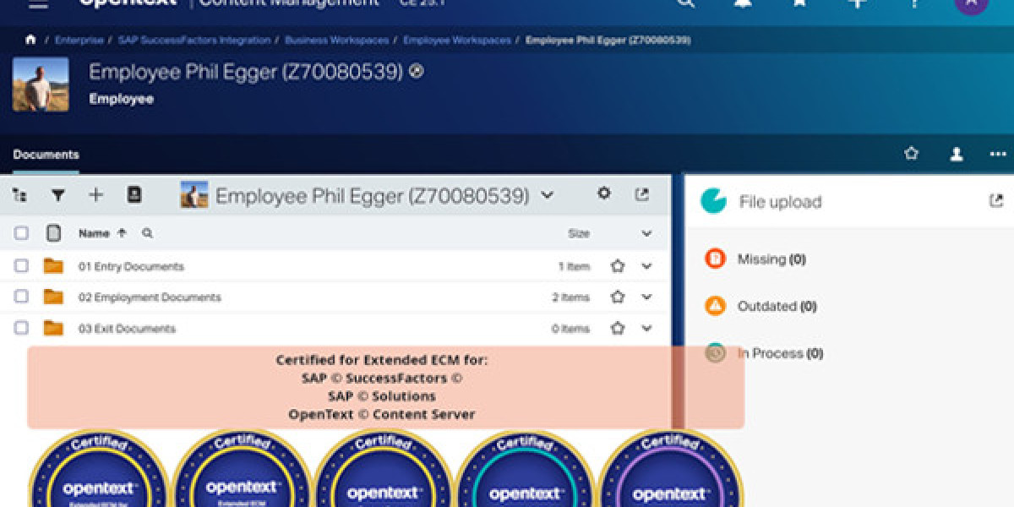Check the 01 Entry Documents checkbox

pos(21,266)
